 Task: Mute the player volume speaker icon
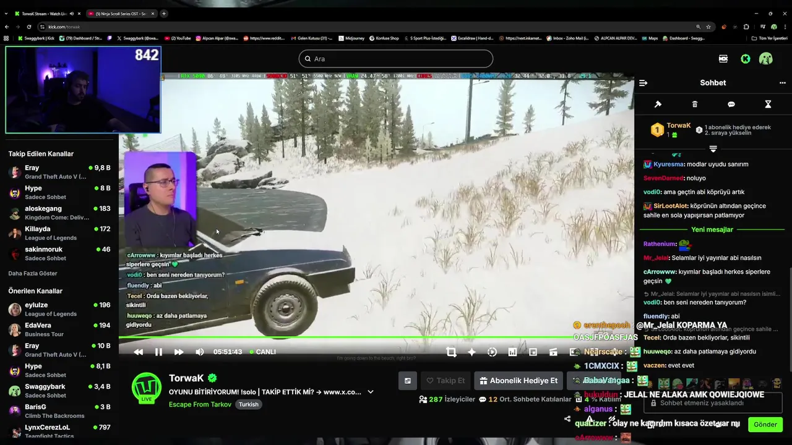tap(199, 352)
